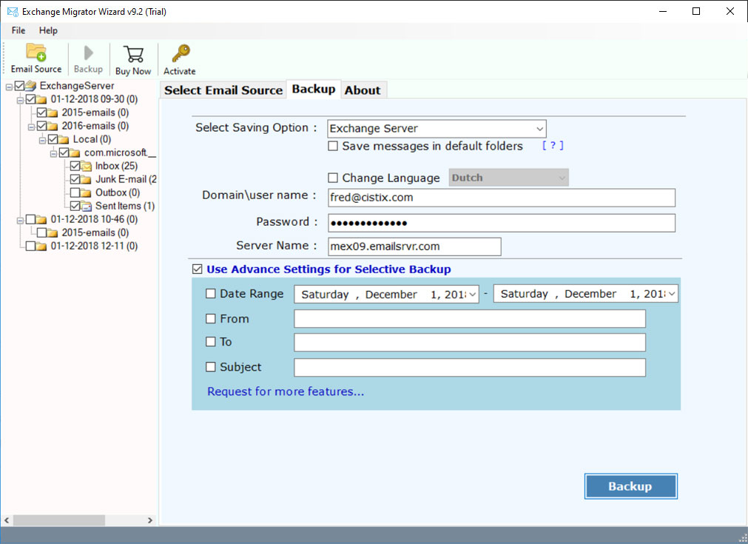Click the [ ? ] help link
The height and width of the screenshot is (544, 748).
coord(553,146)
